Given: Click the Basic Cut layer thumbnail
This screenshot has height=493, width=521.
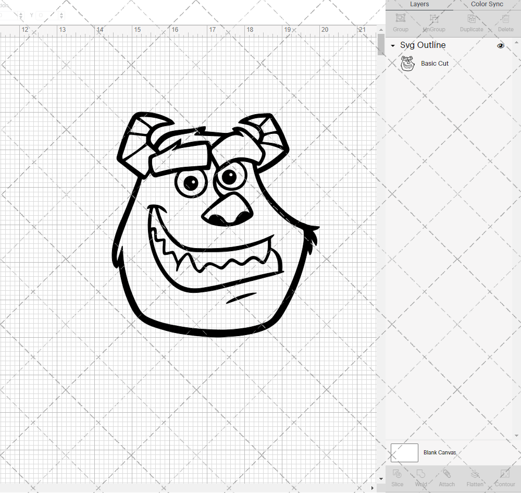Looking at the screenshot, I should tap(407, 63).
